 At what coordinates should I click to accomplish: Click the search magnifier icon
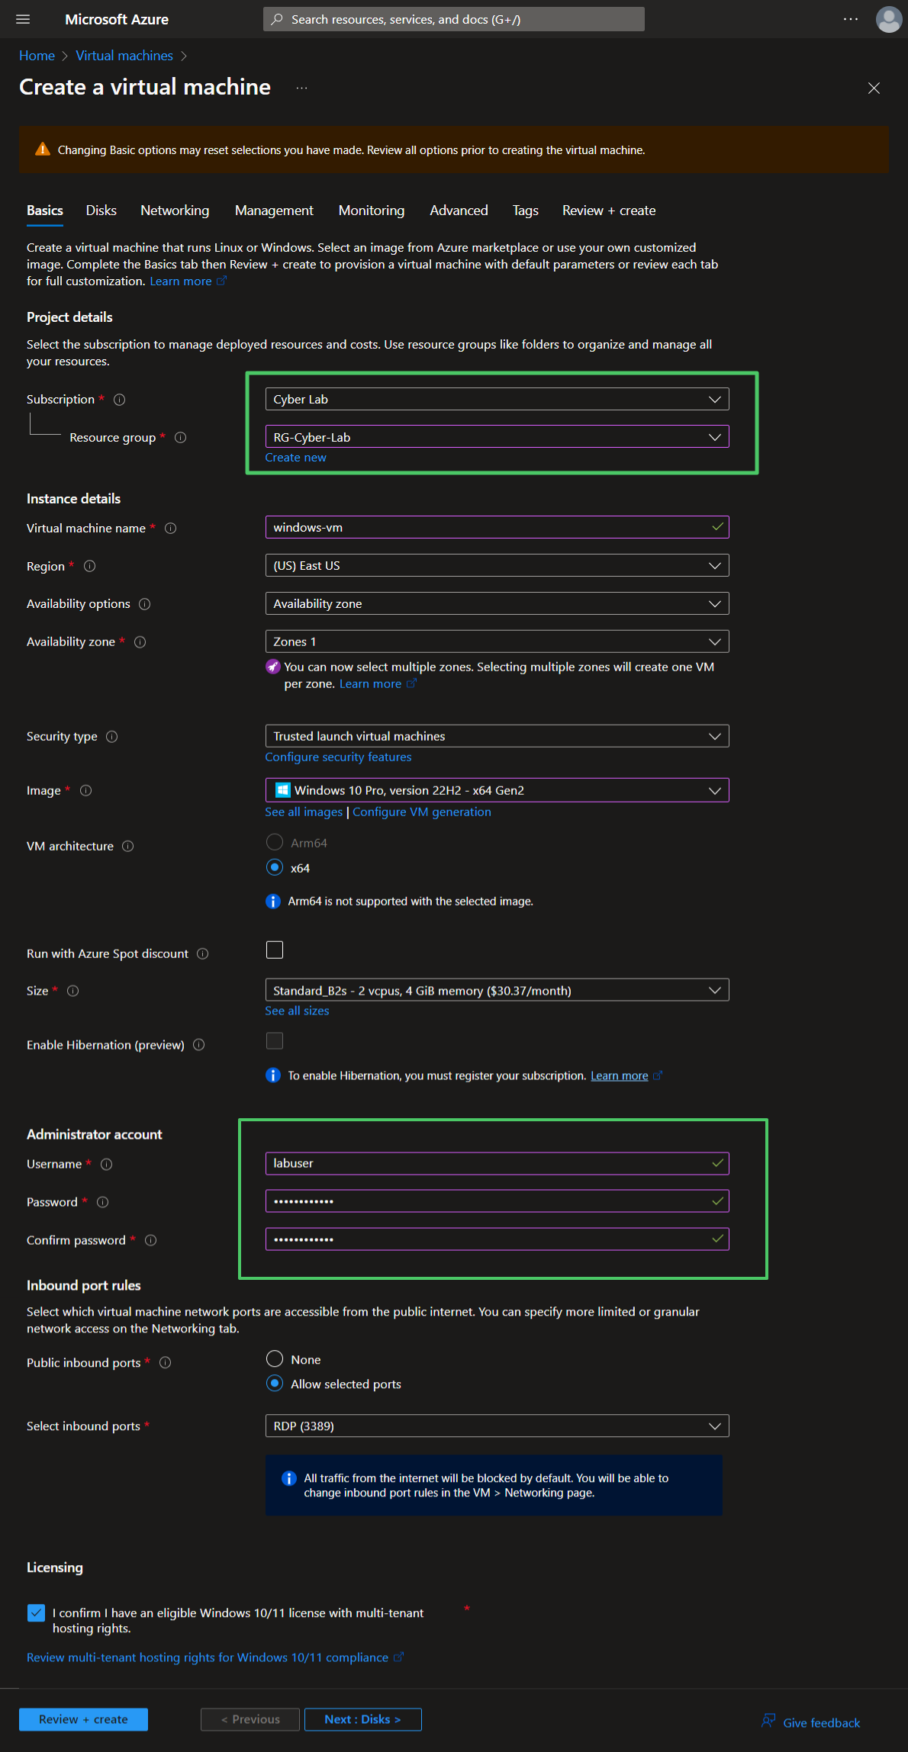pos(278,19)
